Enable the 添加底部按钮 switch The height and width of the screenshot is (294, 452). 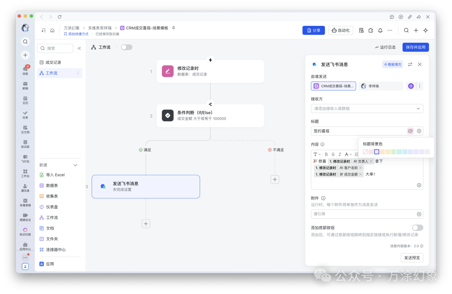(x=417, y=228)
